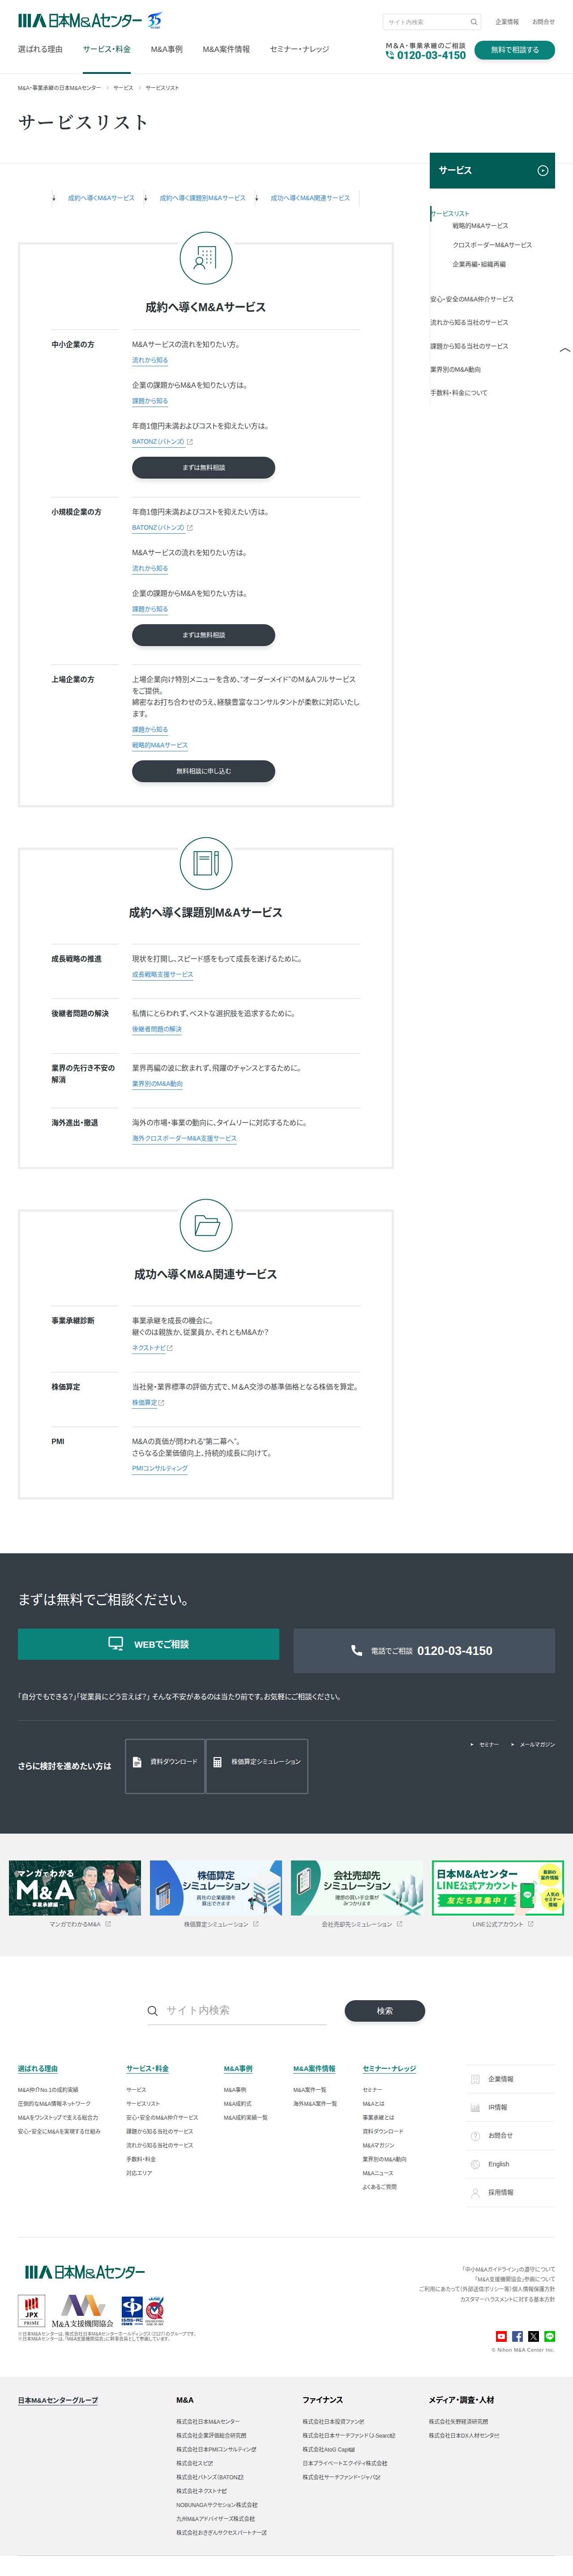573x2576 pixels.
Task: Click the magnifier icon in the lower search
Action: pyautogui.click(x=152, y=2011)
